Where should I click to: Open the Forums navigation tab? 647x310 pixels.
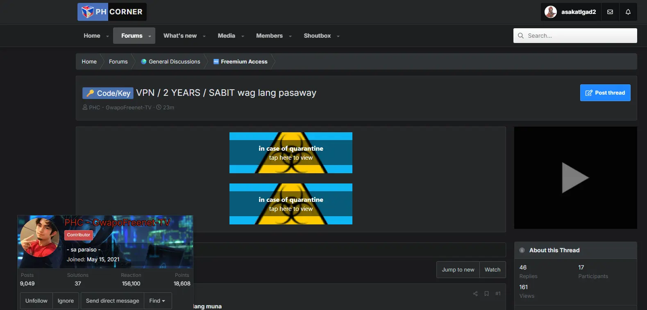pyautogui.click(x=132, y=36)
